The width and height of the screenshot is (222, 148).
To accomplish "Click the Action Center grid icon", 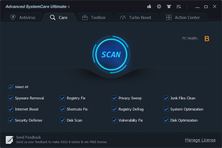I will click(169, 17).
